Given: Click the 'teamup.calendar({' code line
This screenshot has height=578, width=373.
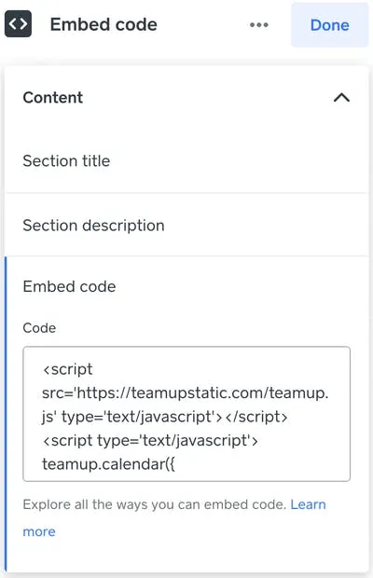Looking at the screenshot, I should coord(108,464).
